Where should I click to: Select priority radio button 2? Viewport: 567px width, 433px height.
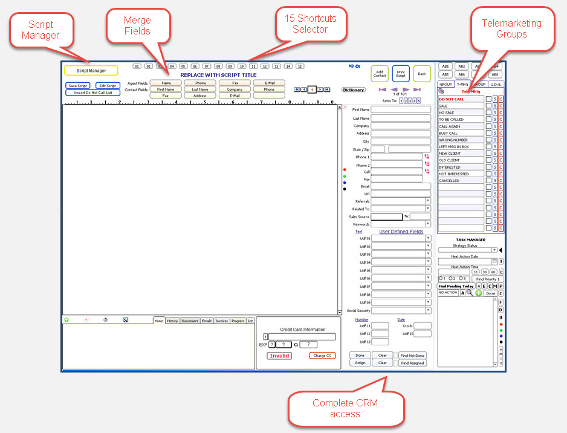click(451, 278)
